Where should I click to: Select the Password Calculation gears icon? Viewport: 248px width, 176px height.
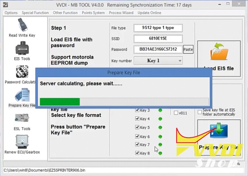(22, 72)
